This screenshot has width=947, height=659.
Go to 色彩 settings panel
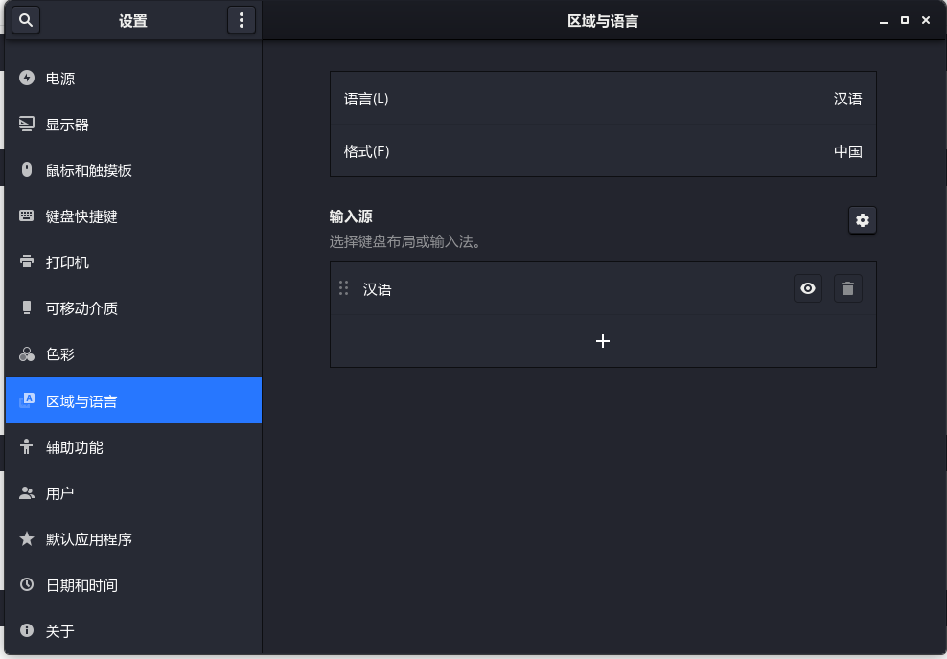pyautogui.click(x=133, y=354)
